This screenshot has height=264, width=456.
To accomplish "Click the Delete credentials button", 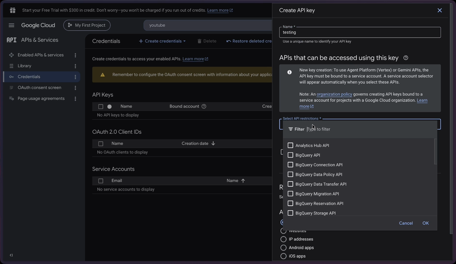I will click(x=207, y=41).
